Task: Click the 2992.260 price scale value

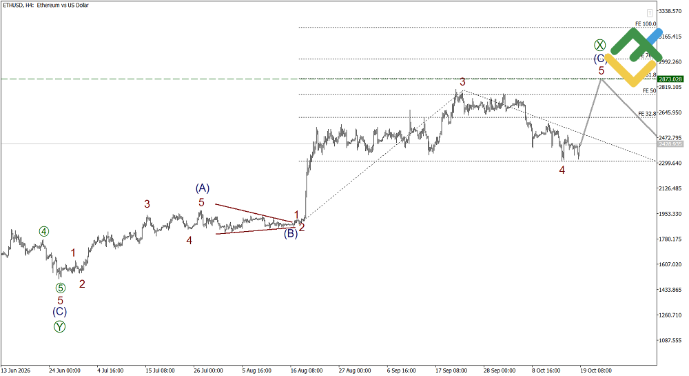Action: click(x=670, y=62)
